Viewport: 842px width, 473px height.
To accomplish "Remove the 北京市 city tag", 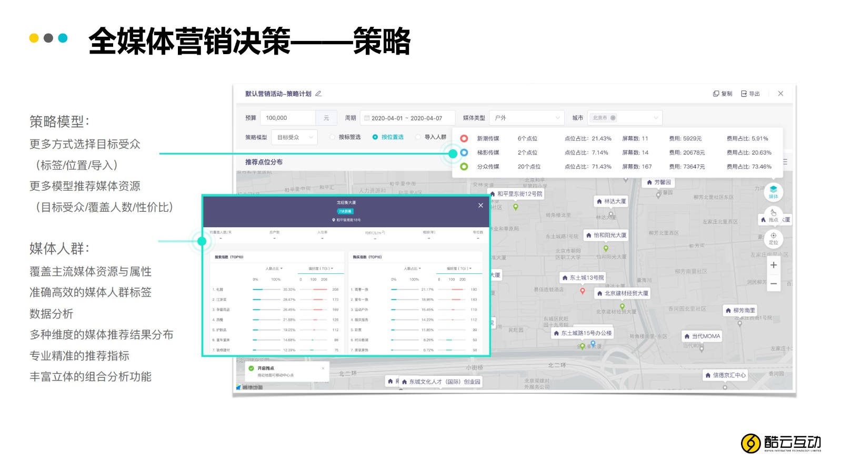I will pyautogui.click(x=613, y=118).
